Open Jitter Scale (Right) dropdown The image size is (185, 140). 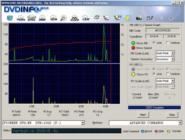click(x=165, y=87)
